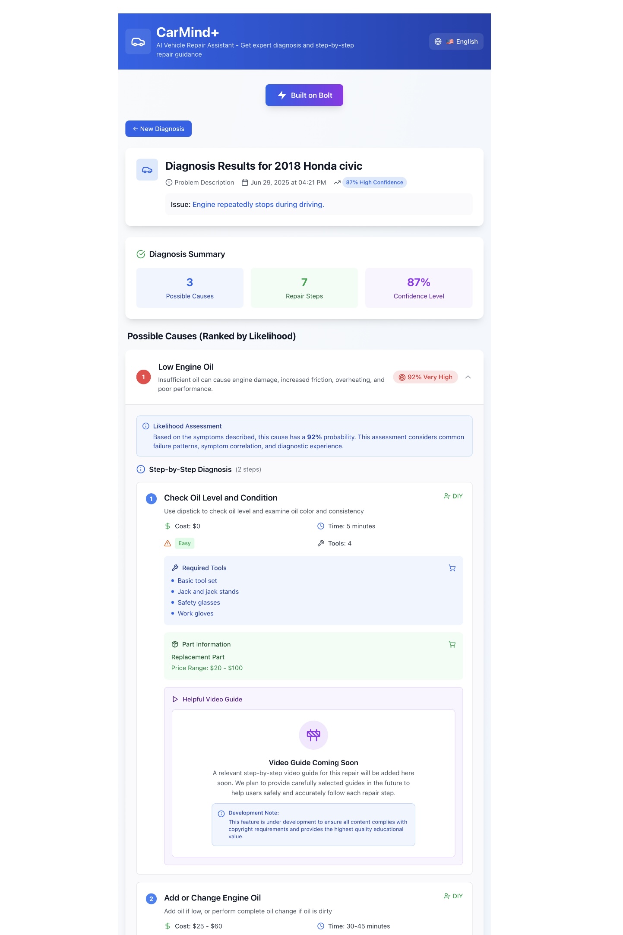Click the trending arrow confidence icon

pos(337,183)
